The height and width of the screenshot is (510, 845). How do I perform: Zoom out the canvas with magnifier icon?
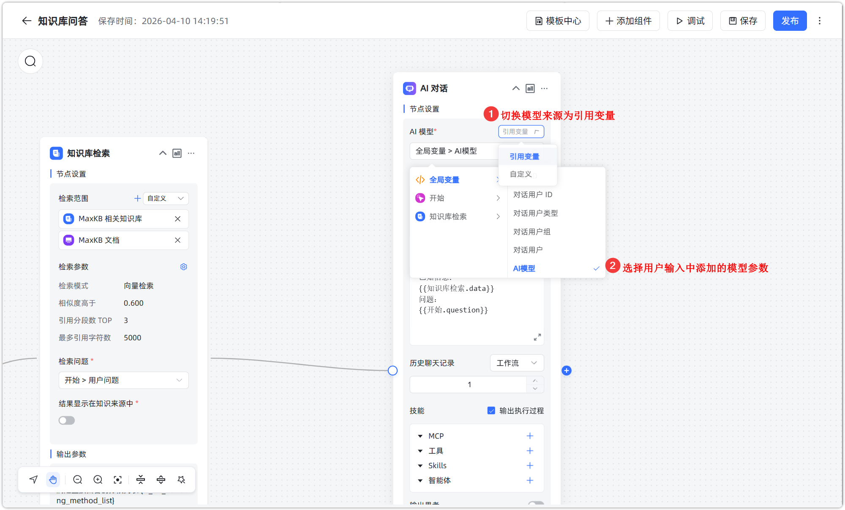[77, 479]
